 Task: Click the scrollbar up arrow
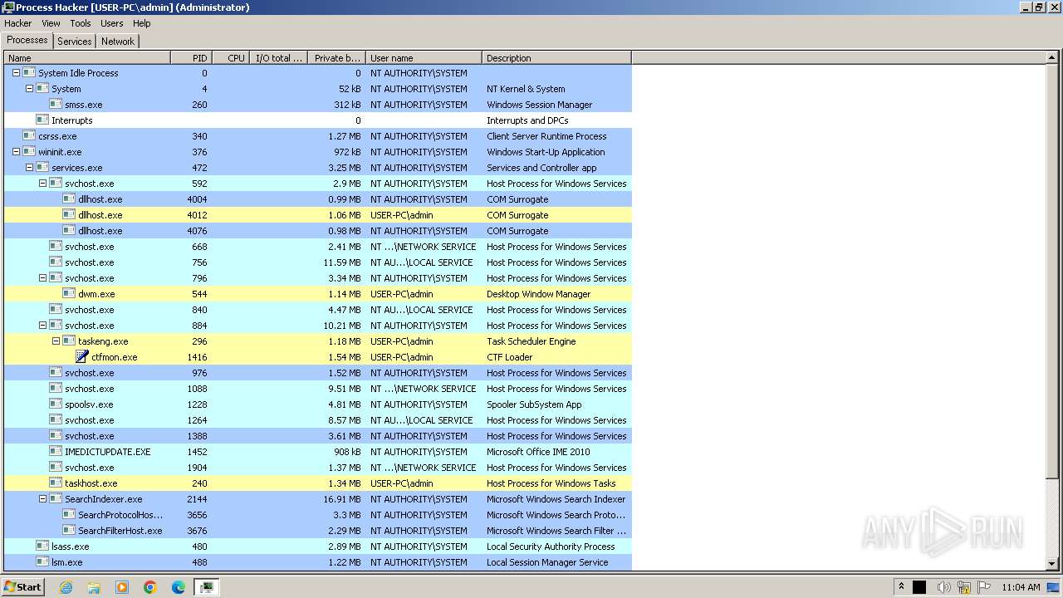[x=1053, y=58]
